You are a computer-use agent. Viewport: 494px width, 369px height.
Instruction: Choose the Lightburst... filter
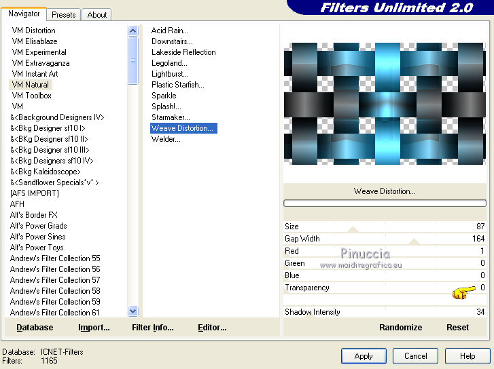170,74
